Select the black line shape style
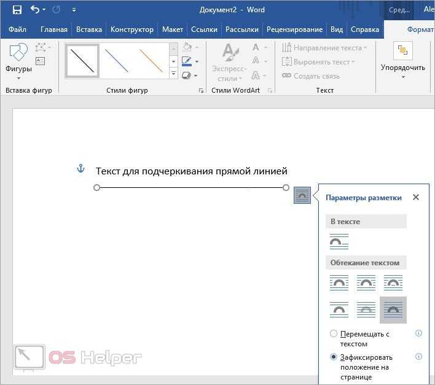435x385 pixels. click(x=82, y=61)
